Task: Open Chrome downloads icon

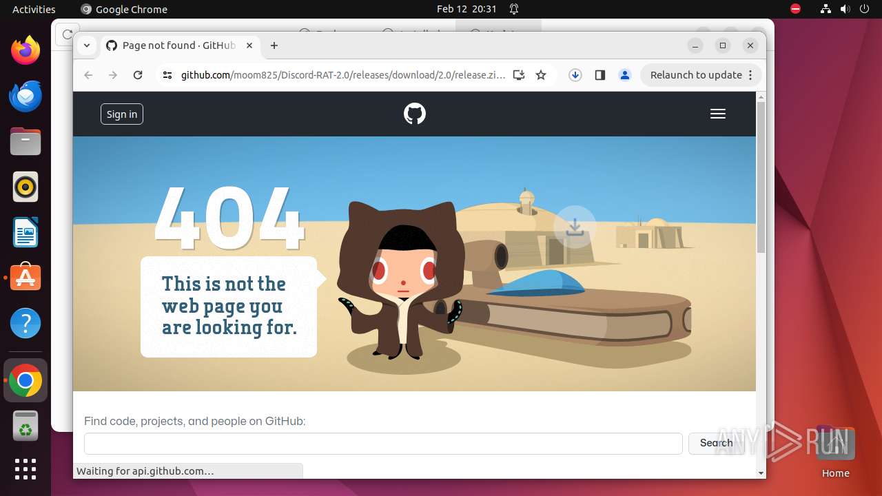Action: click(x=575, y=75)
